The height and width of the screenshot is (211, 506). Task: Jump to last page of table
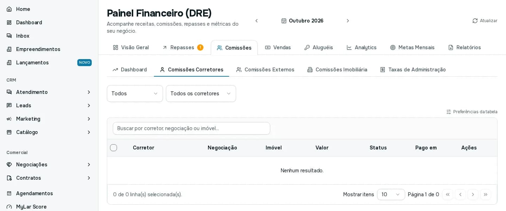(486, 194)
